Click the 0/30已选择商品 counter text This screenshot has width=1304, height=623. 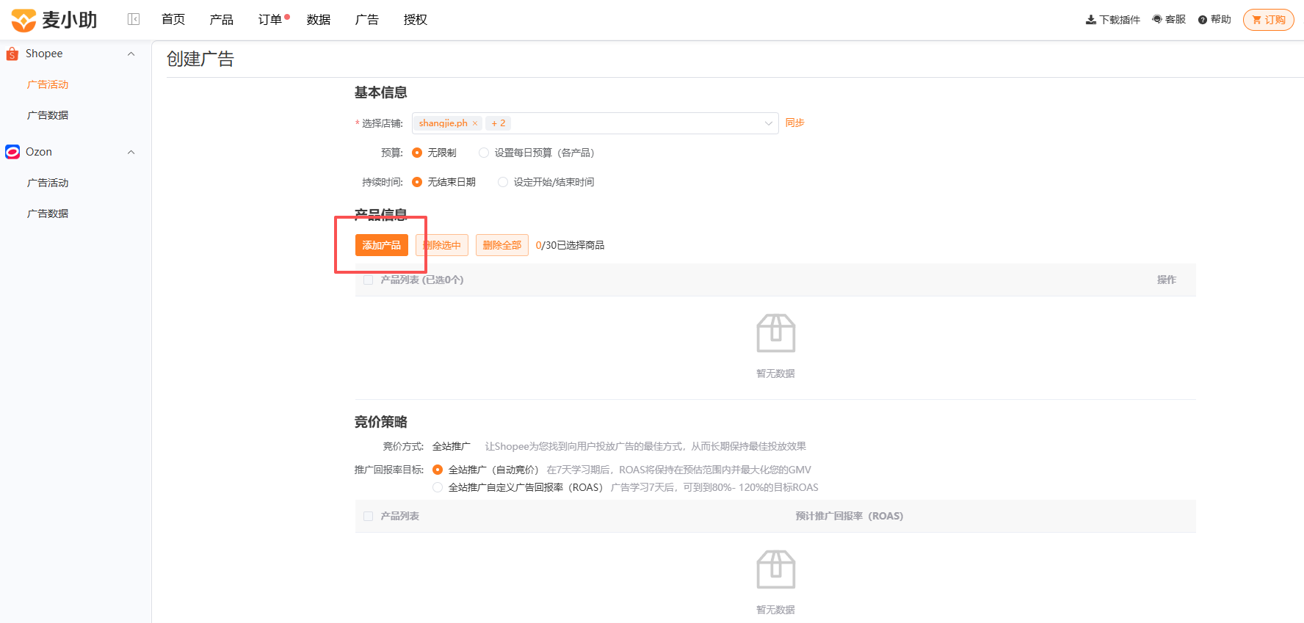click(x=570, y=245)
